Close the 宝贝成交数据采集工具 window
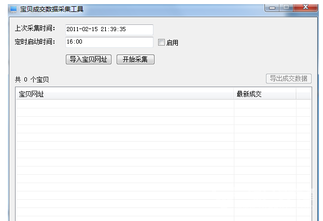 coord(306,8)
